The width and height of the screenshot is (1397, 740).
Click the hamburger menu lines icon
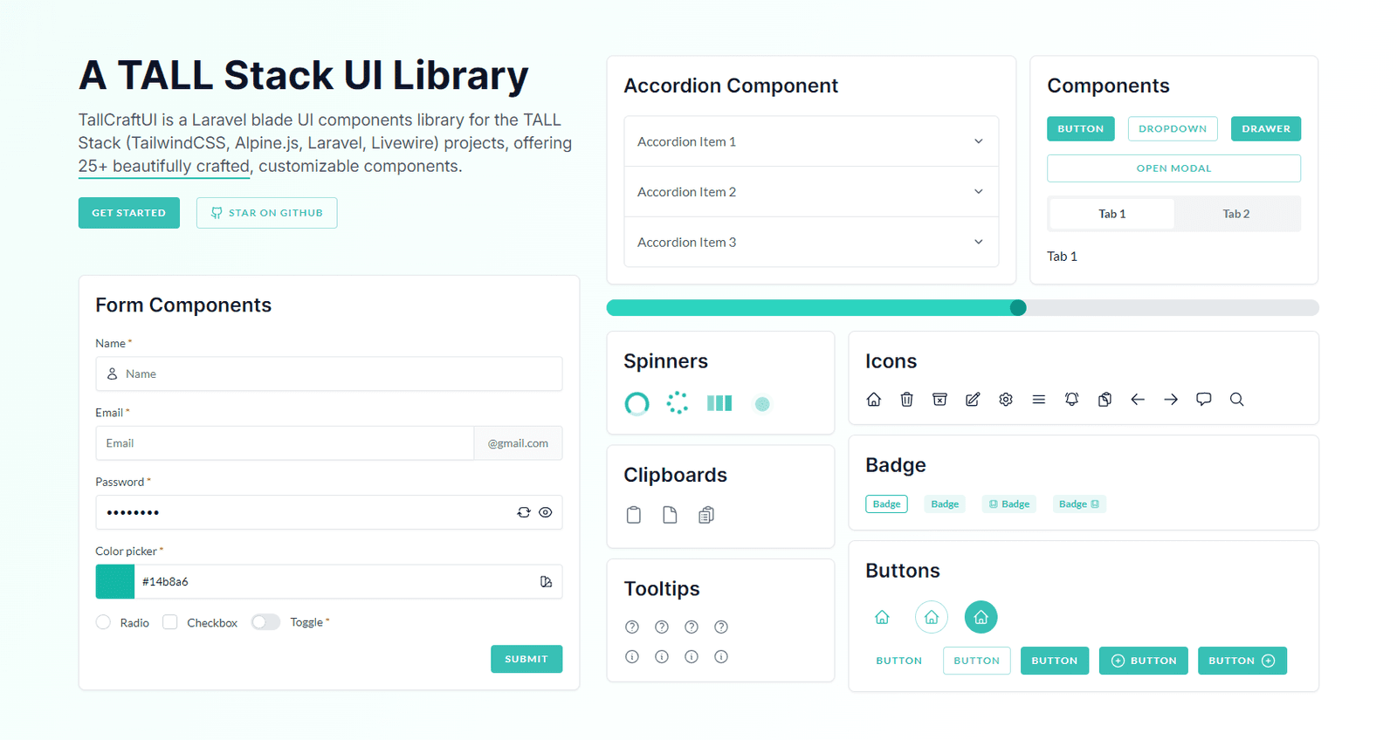(x=1038, y=400)
